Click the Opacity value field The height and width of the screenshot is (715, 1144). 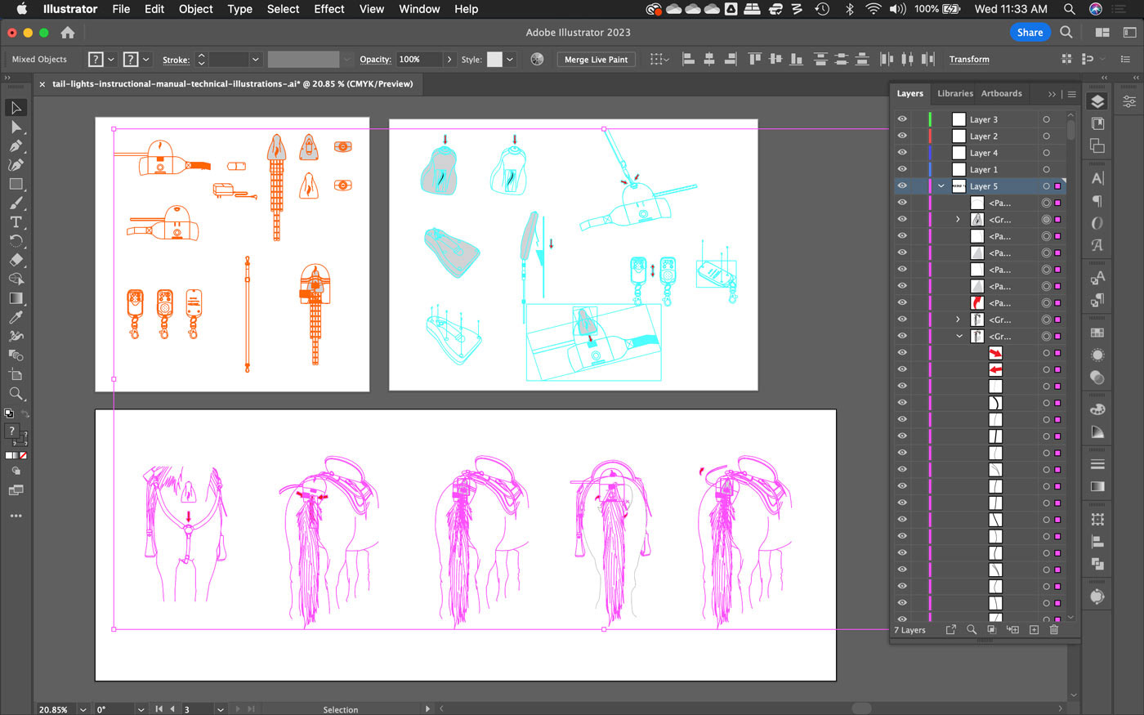(x=419, y=60)
